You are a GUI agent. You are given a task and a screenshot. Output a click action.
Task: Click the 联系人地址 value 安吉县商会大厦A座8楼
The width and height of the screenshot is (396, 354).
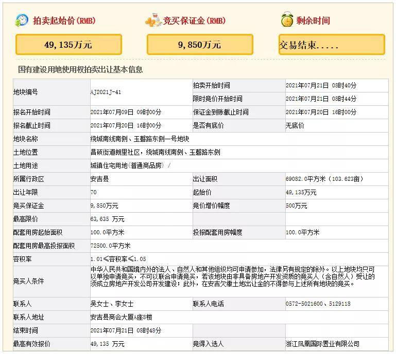pos(121,317)
